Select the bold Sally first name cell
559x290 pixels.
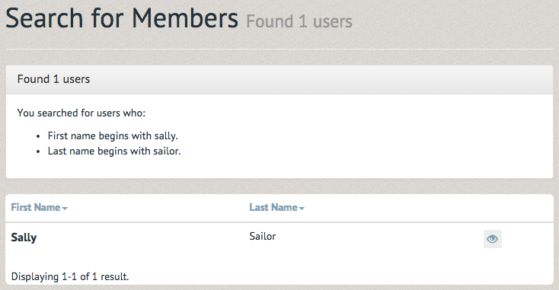click(x=24, y=237)
